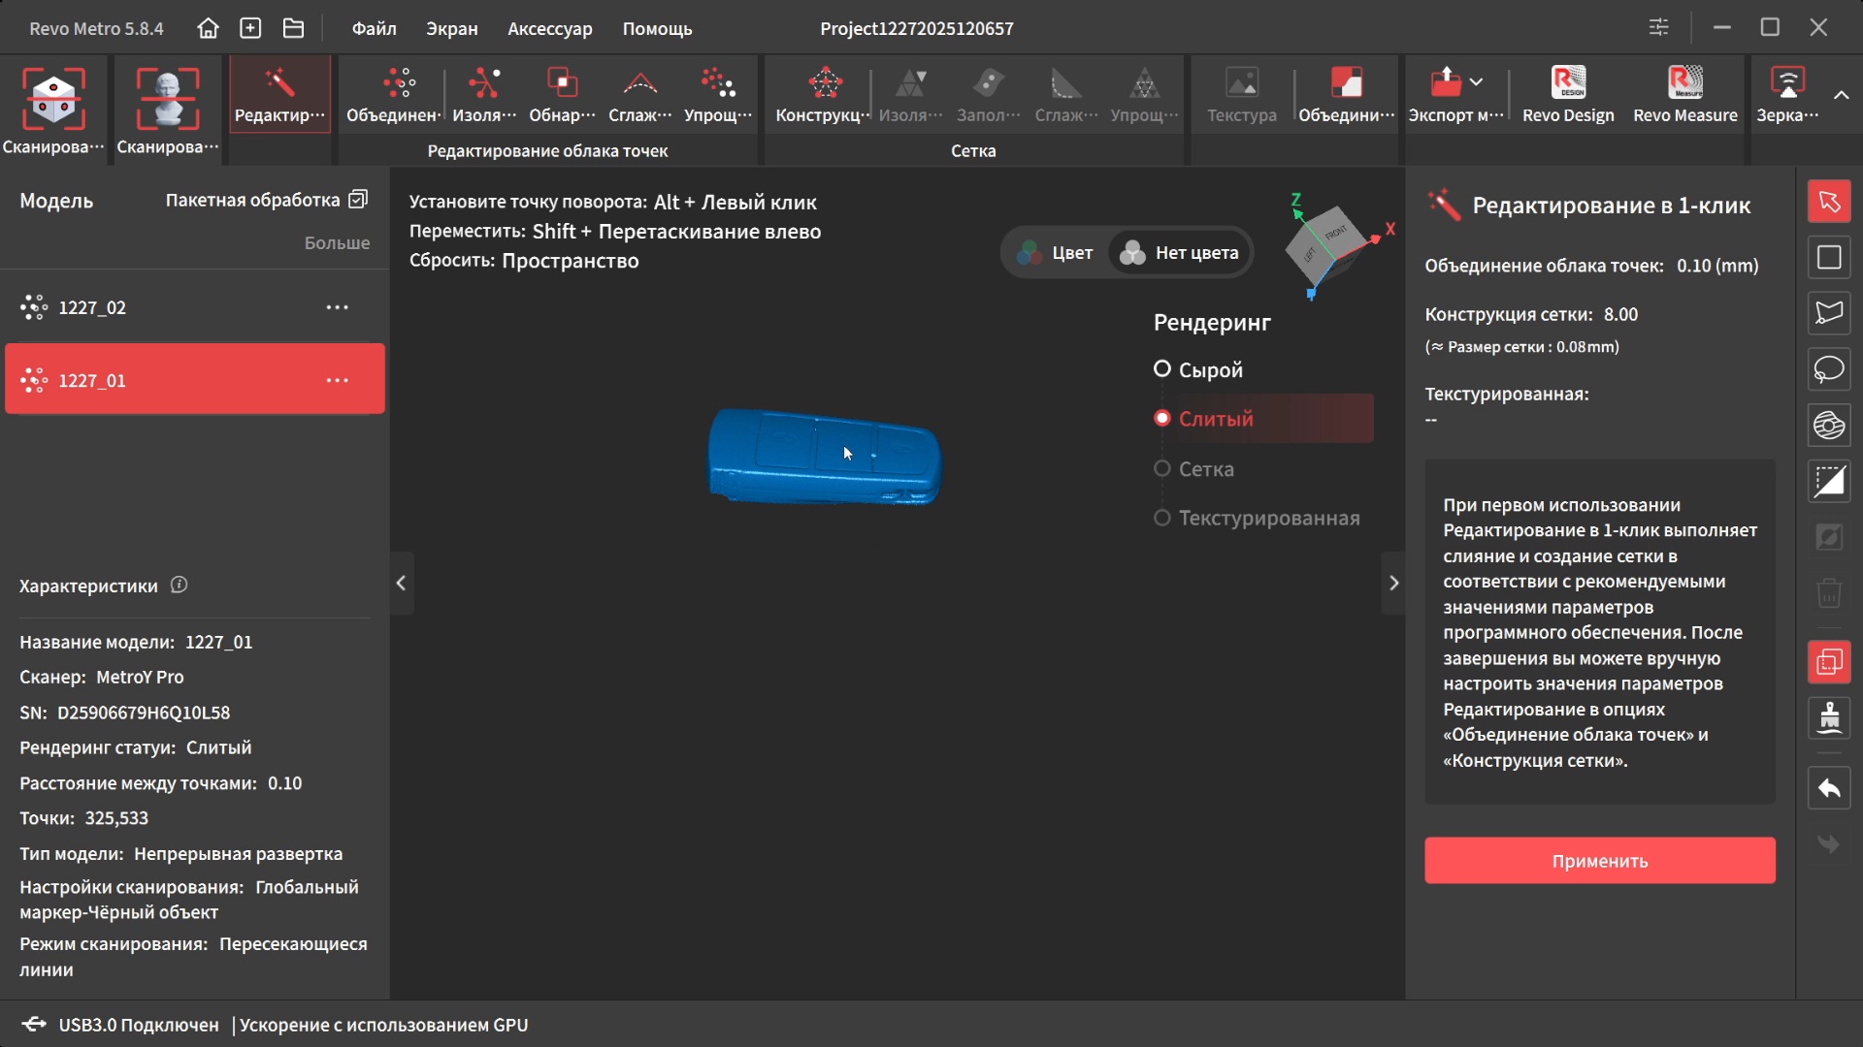Image resolution: width=1863 pixels, height=1047 pixels.
Task: Click the undo arrow in right sidebar
Action: 1829,788
